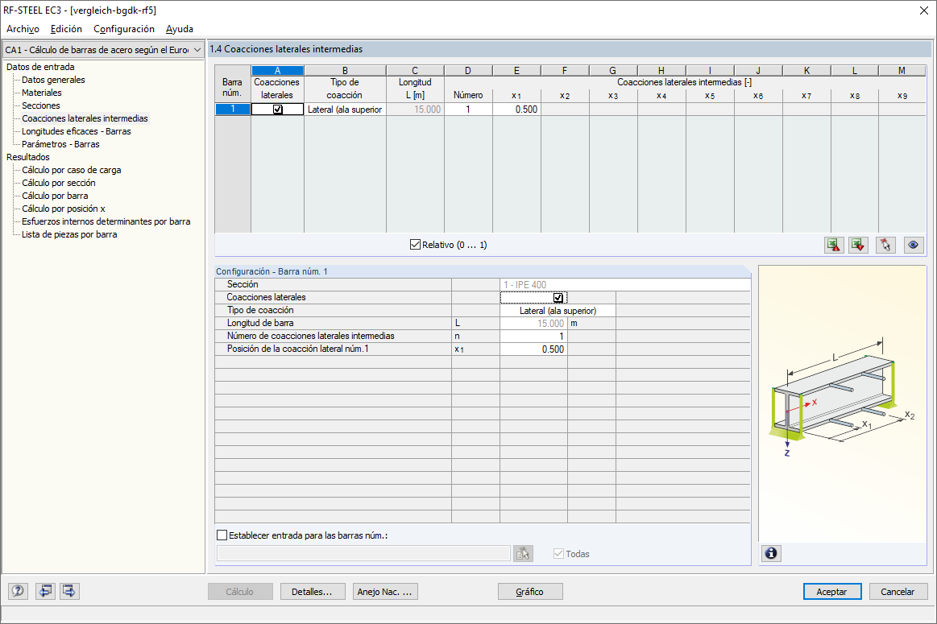Click the x1 position value 0.500 in Configuración

point(533,349)
